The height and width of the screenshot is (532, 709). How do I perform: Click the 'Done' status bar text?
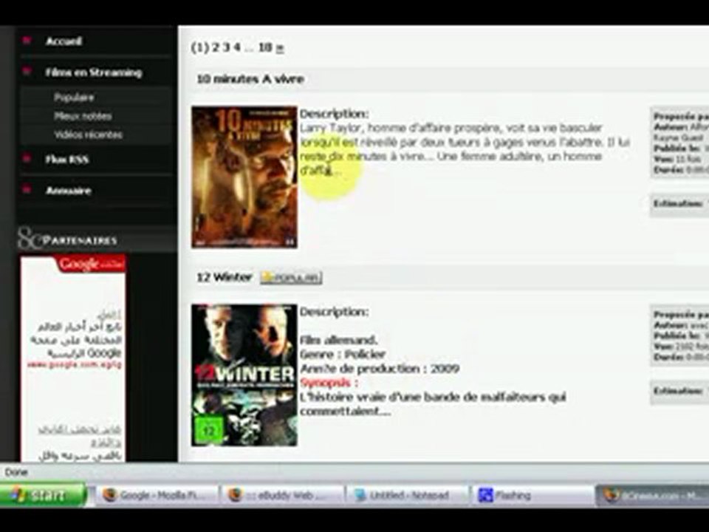coord(16,472)
